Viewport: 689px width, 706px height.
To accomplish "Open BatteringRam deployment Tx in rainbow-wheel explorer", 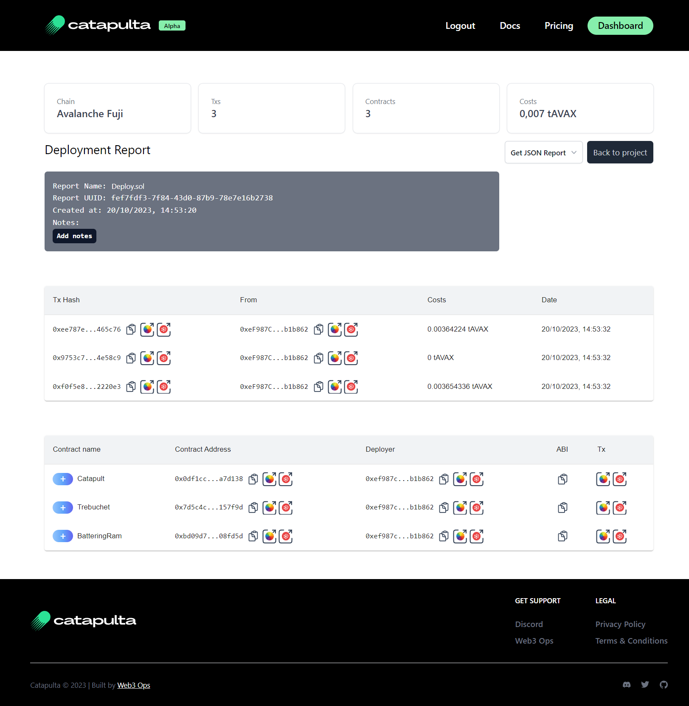I will click(603, 537).
